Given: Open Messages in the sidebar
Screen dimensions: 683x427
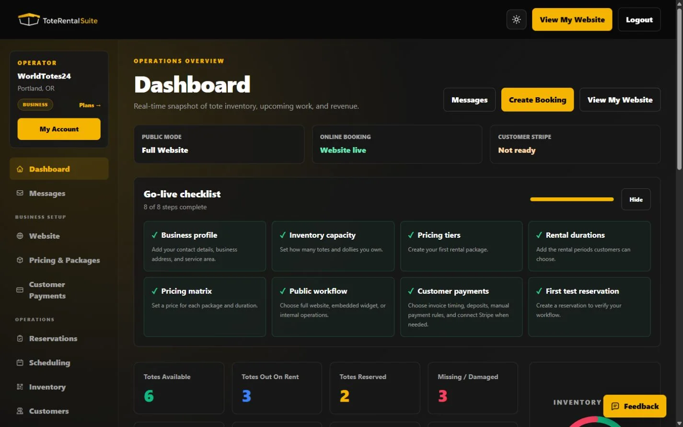Looking at the screenshot, I should (x=59, y=193).
